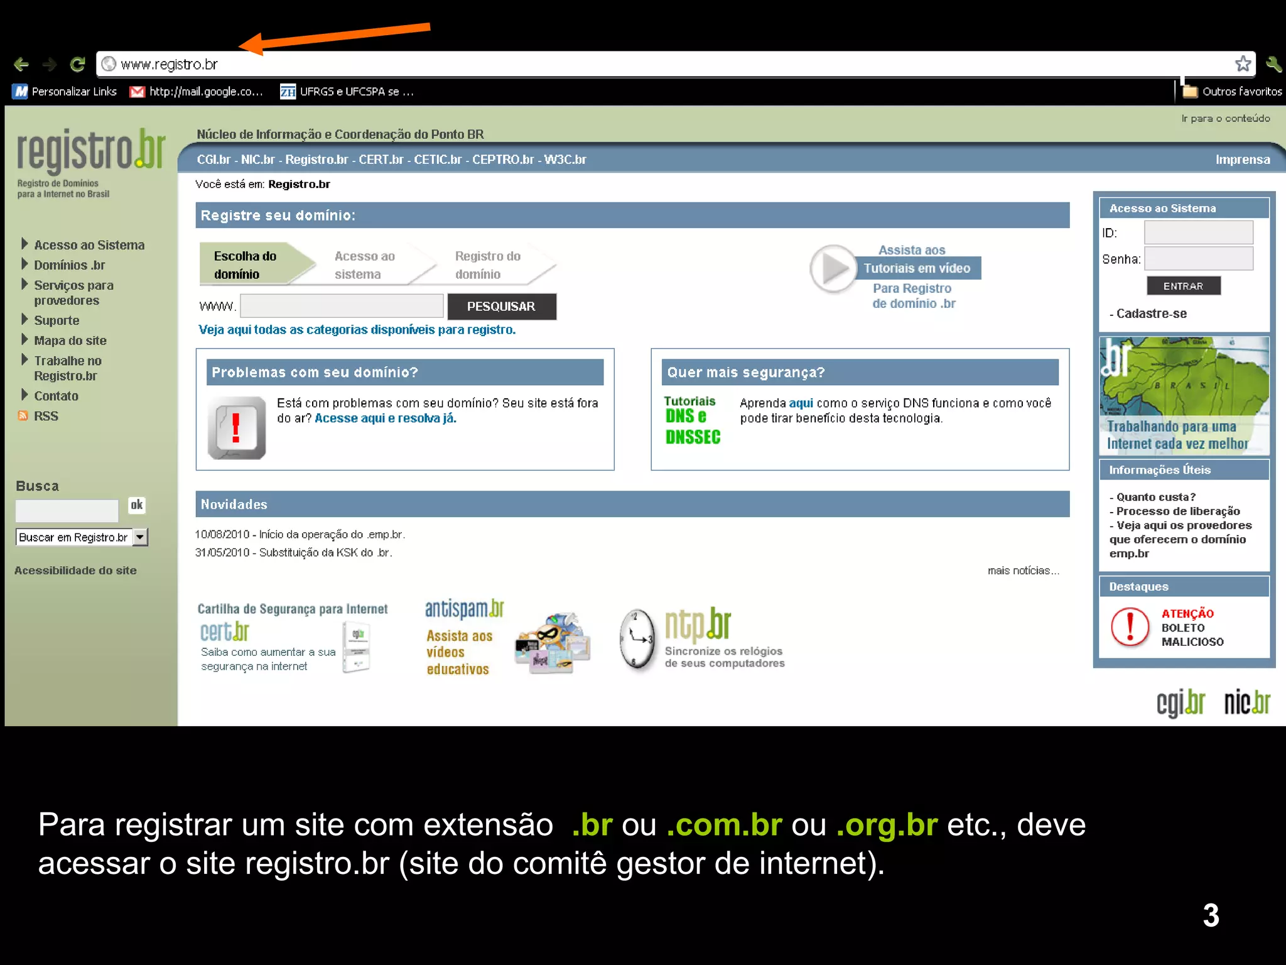Open emp.br providers link

[x=1180, y=539]
